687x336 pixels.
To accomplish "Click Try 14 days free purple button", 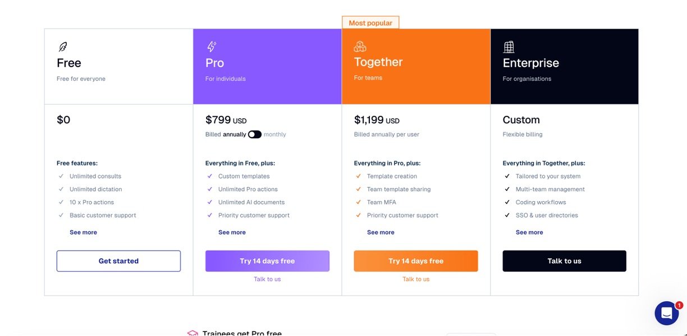I will 267,261.
